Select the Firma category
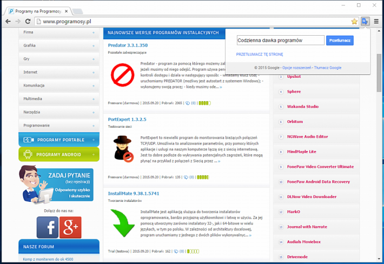384x264 pixels. tap(59, 32)
